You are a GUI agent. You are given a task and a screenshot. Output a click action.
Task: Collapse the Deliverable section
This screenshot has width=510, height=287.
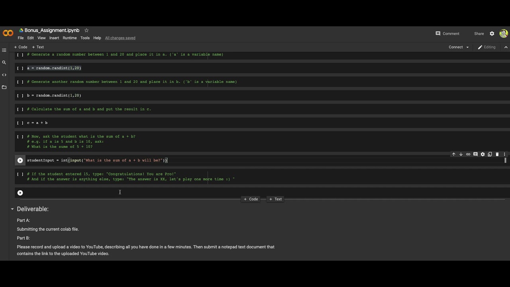[12, 209]
